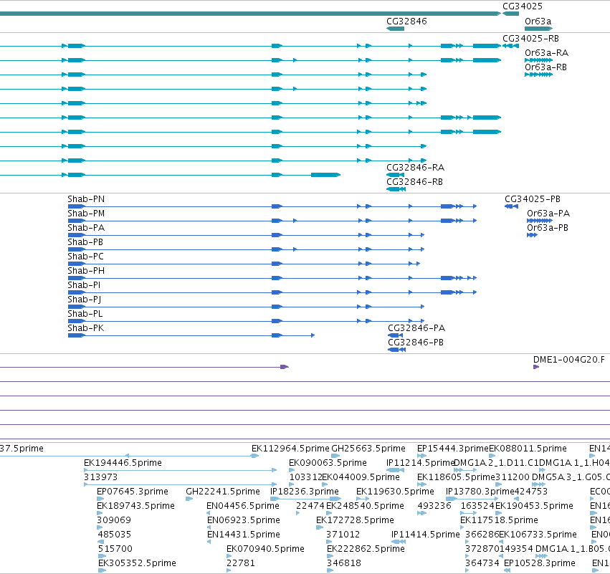
Task: Click the CG34025-PB protein label
Action: click(x=532, y=199)
